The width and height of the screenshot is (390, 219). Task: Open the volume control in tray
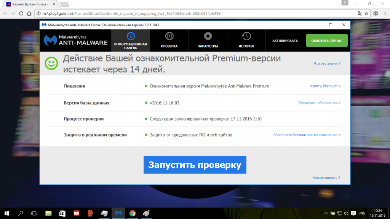pos(346,213)
